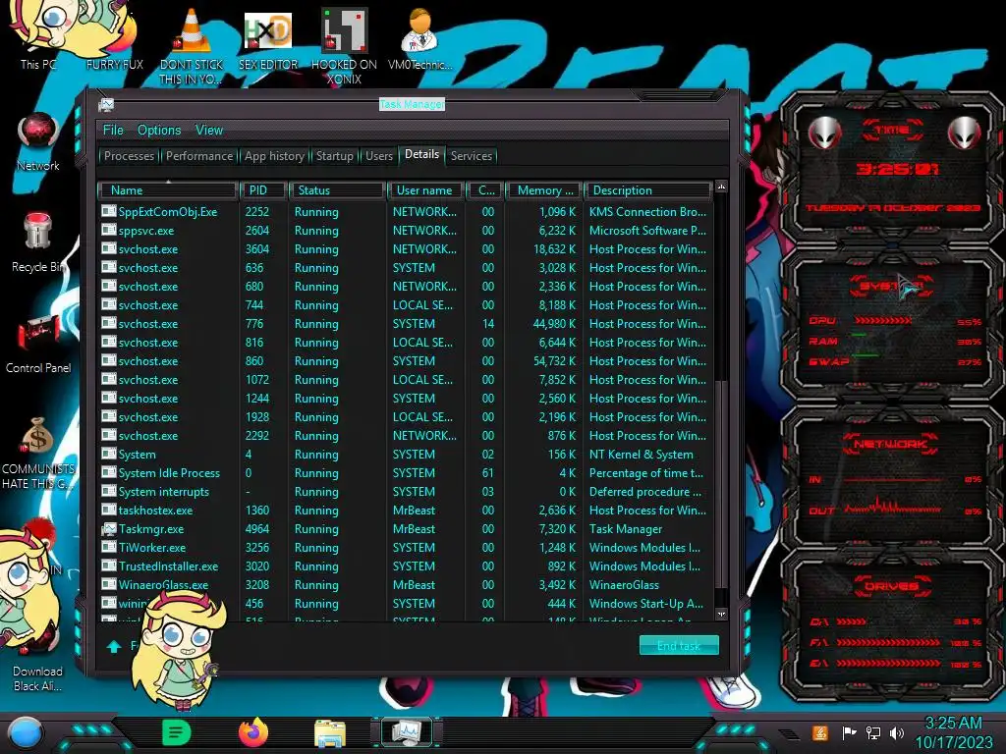The image size is (1006, 754).
Task: Click the Action Center flag tray icon
Action: click(849, 732)
